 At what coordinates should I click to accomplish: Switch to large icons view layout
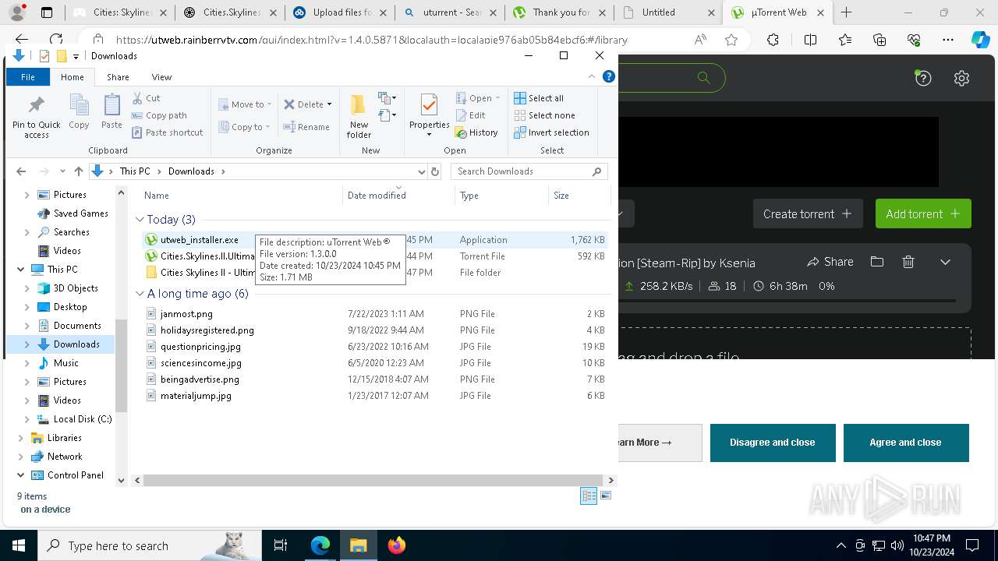pos(606,496)
